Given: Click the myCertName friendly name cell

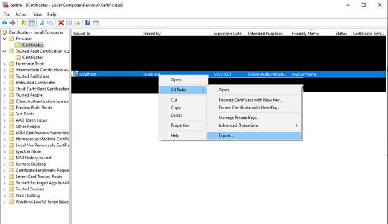Looking at the screenshot, I should pos(304,74).
